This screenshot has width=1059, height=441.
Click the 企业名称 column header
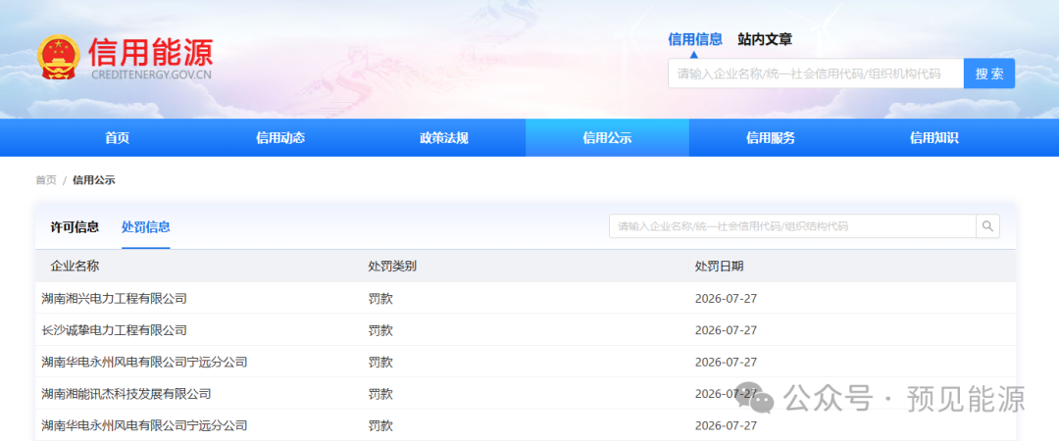75,267
